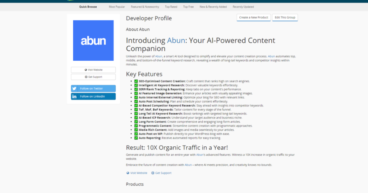
Task: Click green check beside Auto Reporting
Action: click(136, 138)
